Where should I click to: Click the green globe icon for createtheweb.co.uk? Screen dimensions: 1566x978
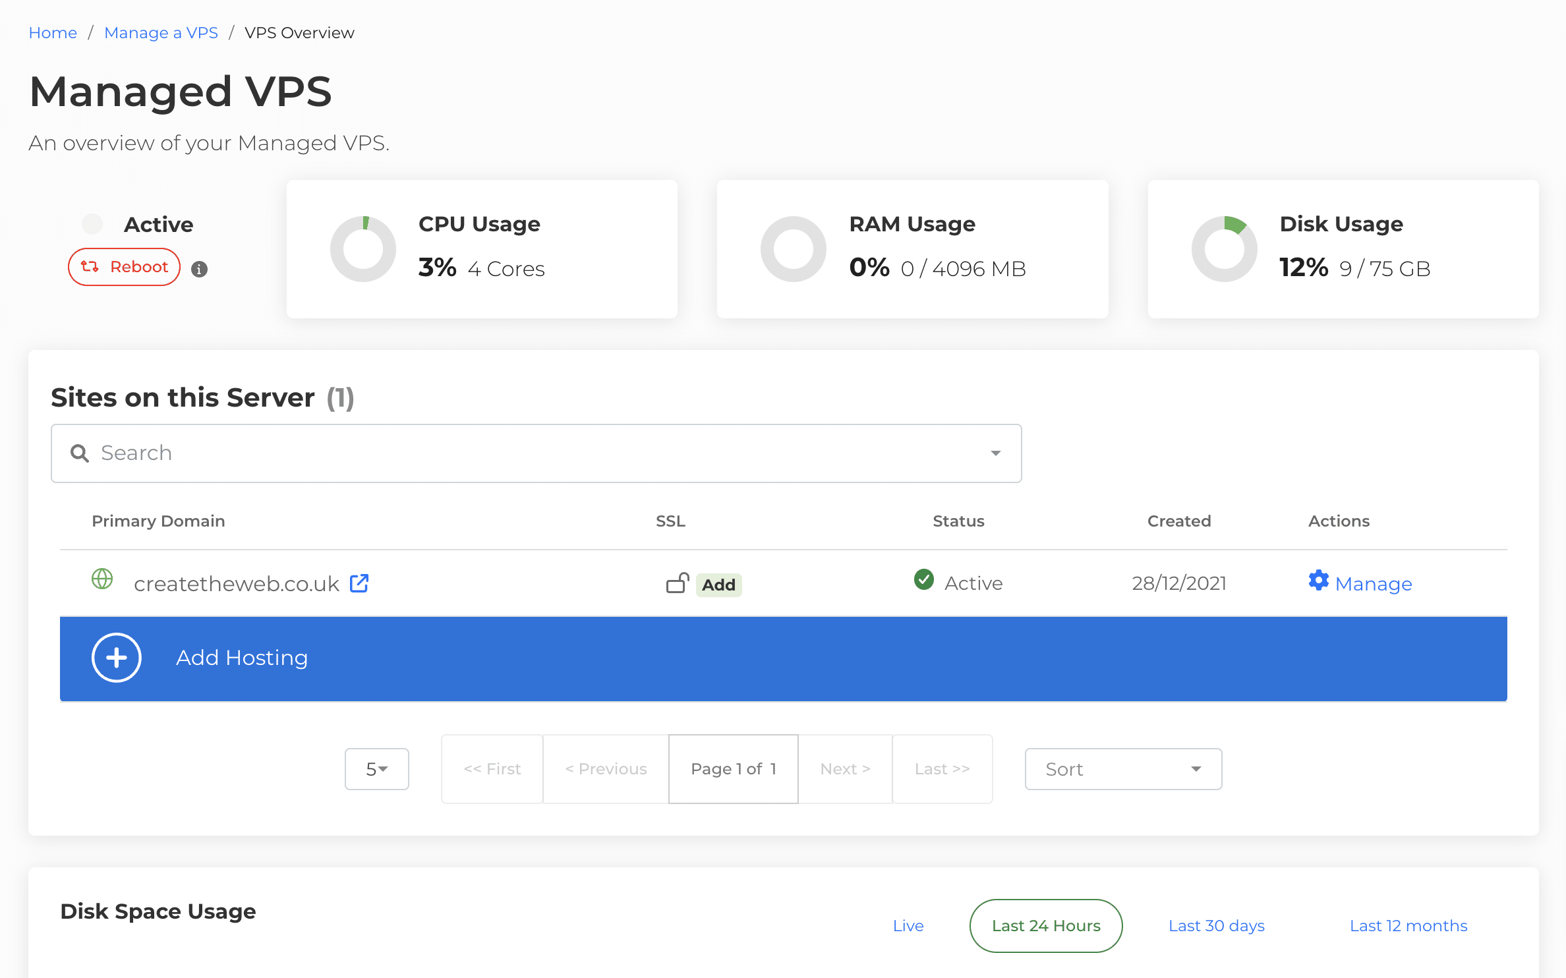pos(102,579)
